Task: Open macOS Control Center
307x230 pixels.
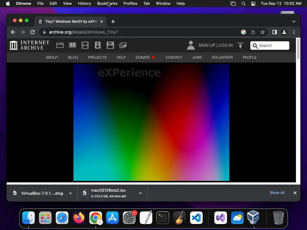Action: tap(253, 4)
